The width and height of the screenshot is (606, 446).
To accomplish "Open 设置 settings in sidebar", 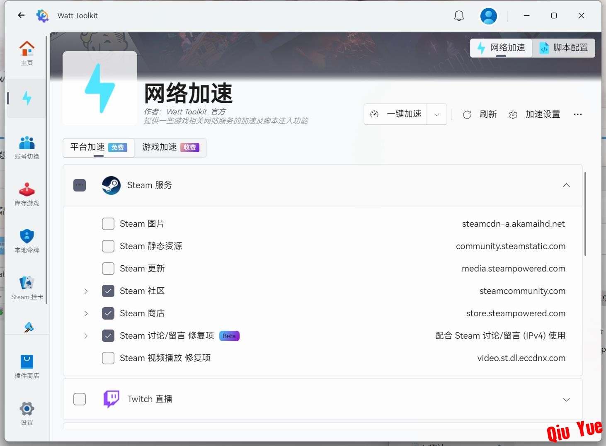I will (x=27, y=414).
